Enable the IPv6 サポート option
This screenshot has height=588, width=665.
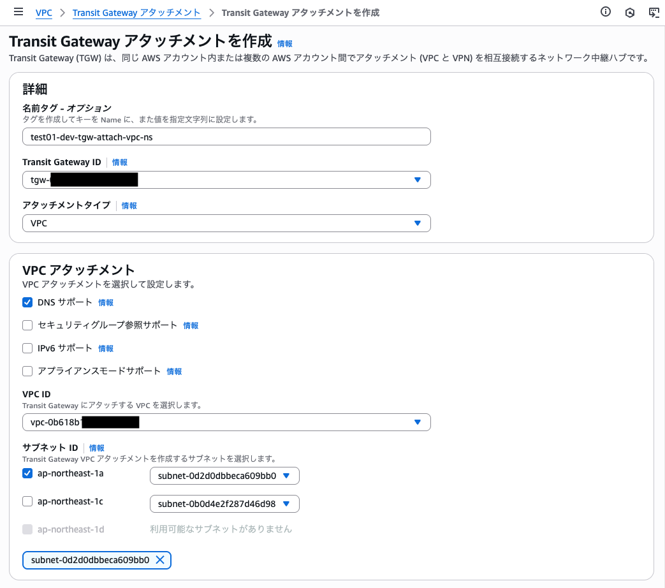(x=27, y=348)
